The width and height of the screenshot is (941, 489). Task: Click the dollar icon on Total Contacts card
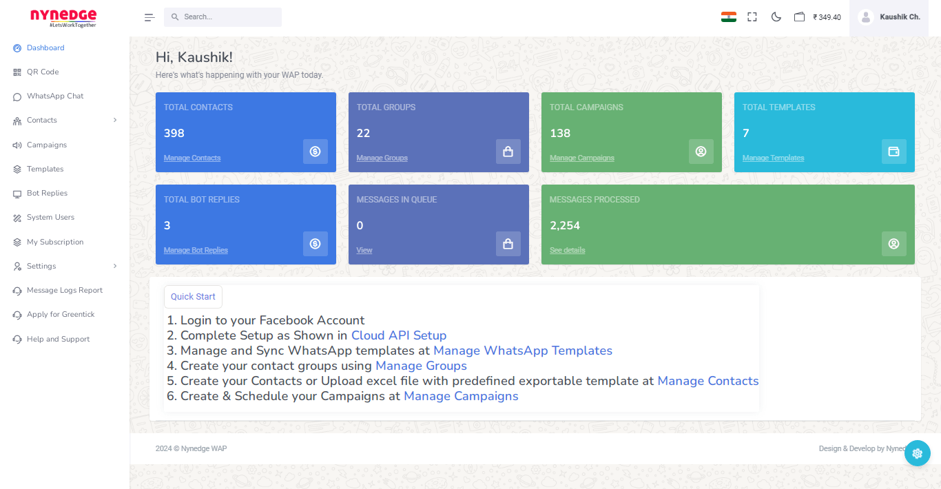(x=316, y=152)
